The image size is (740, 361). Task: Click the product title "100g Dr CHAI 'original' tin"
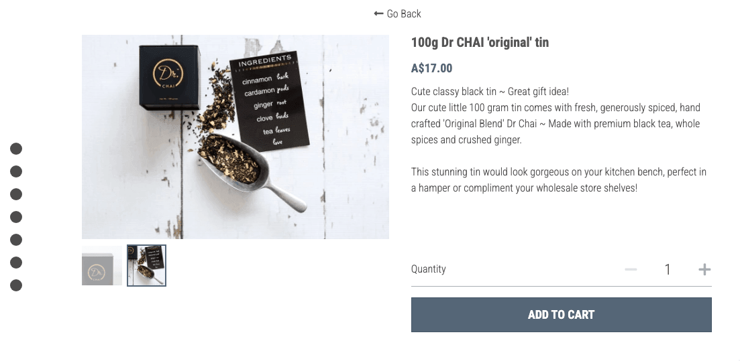click(480, 42)
